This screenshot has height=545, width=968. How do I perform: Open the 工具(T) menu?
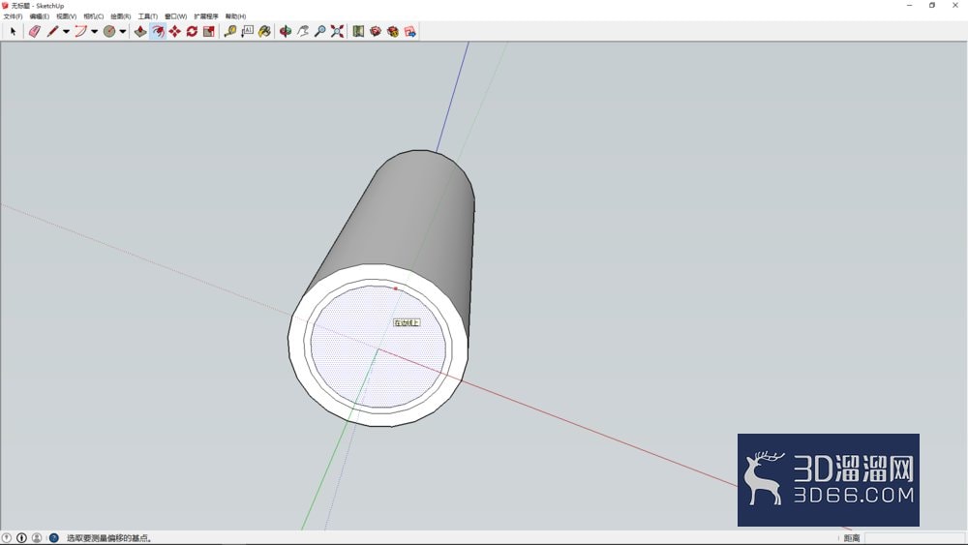coord(148,16)
